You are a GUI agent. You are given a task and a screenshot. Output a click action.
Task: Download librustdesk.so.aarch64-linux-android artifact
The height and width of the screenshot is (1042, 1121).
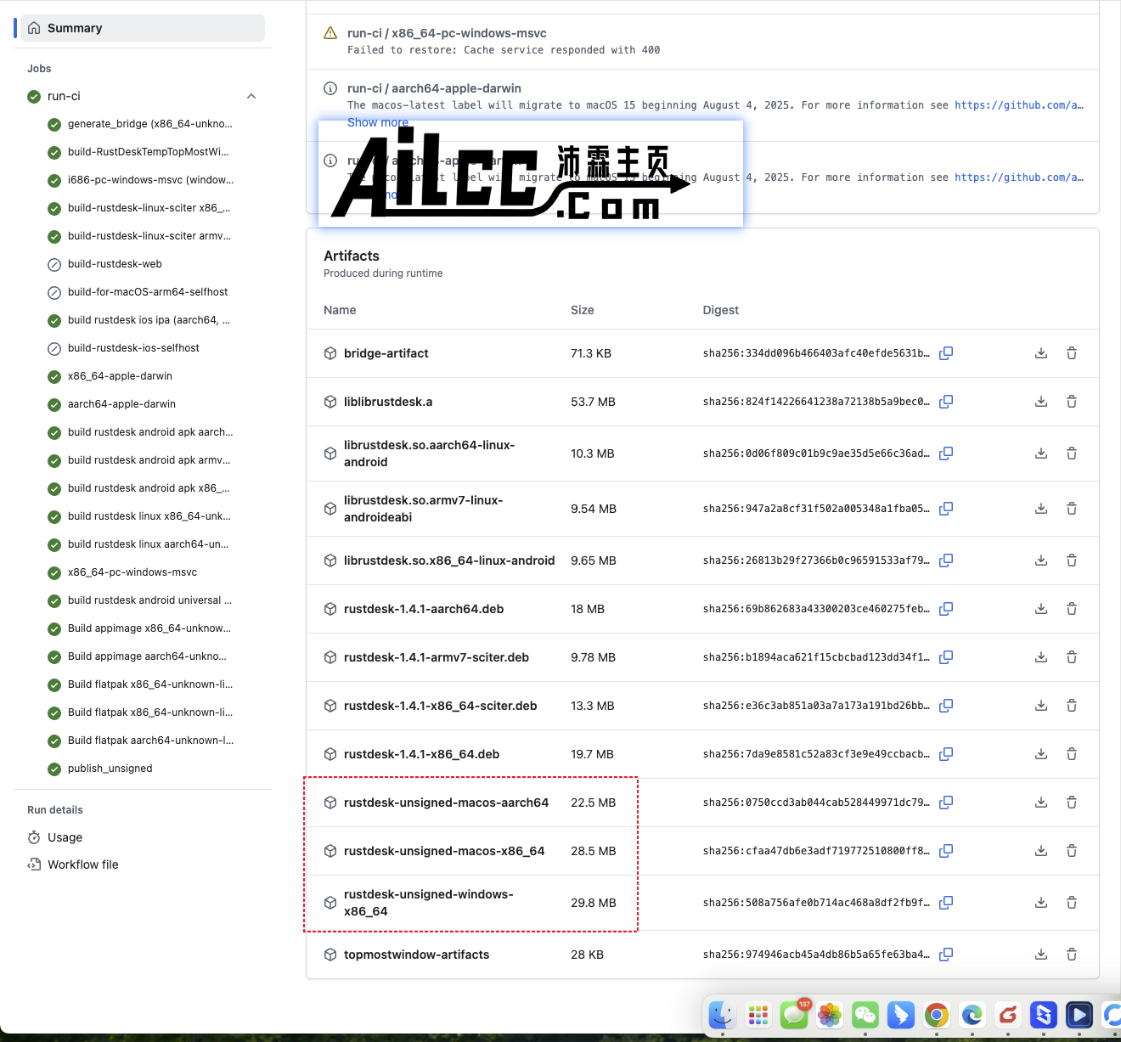[x=1041, y=453]
